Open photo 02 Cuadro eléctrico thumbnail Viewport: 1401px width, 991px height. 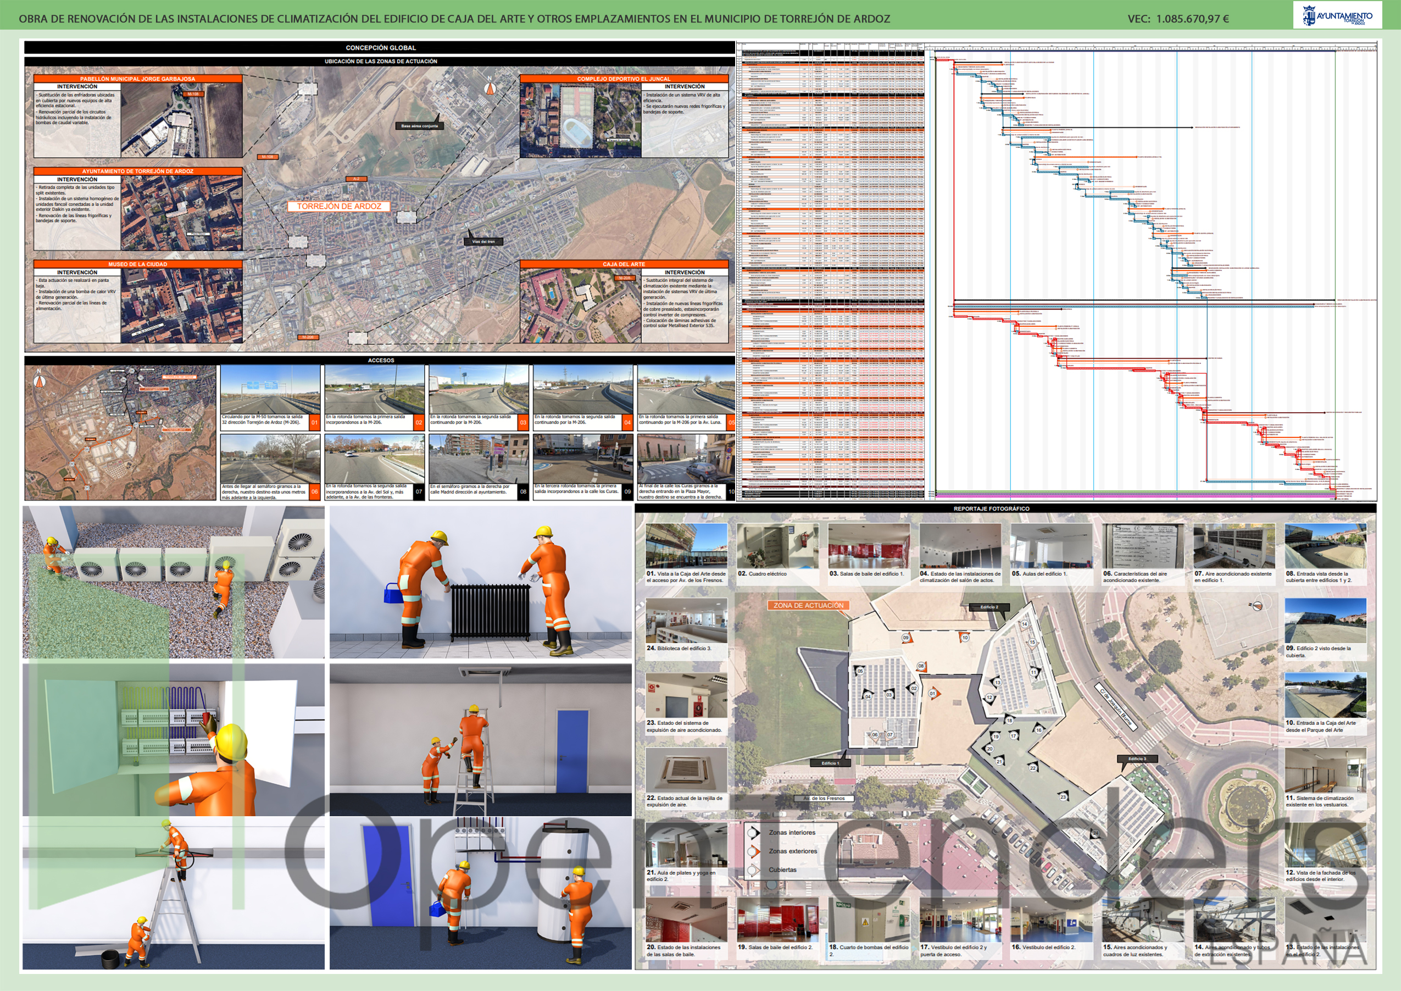tap(777, 545)
